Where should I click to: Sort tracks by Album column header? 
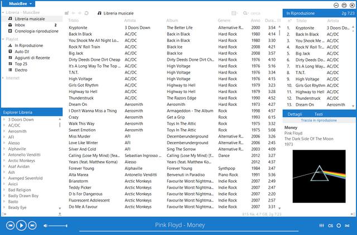point(172,21)
